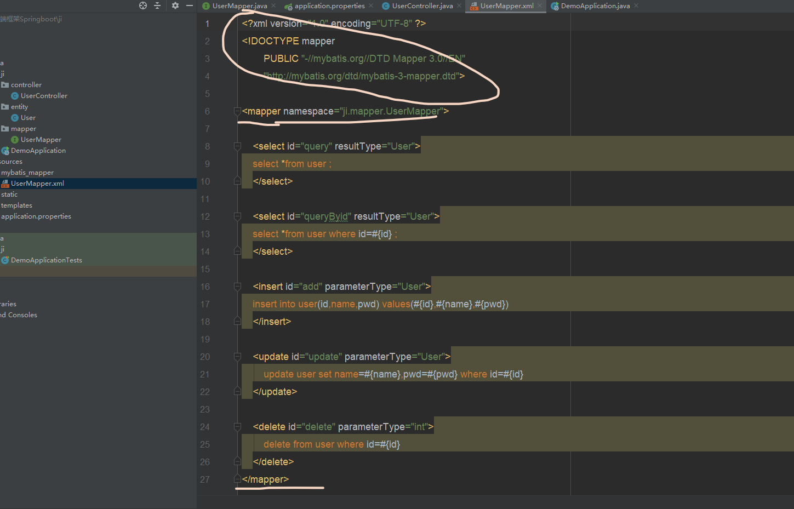The height and width of the screenshot is (509, 794).
Task: Select the templates folder in project tree
Action: 16,205
